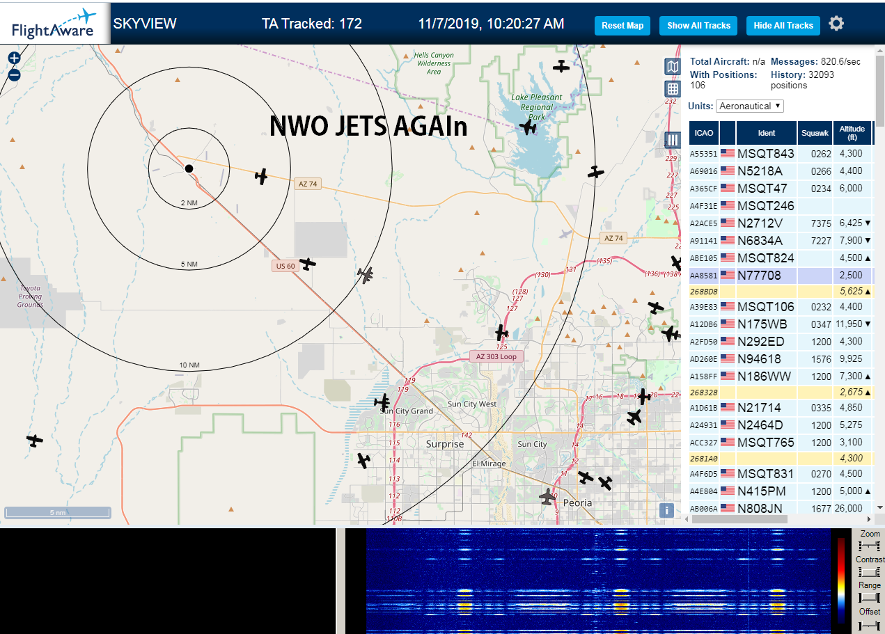This screenshot has height=634, width=885.
Task: Select the MSQT843 aircraft row
Action: click(x=781, y=153)
